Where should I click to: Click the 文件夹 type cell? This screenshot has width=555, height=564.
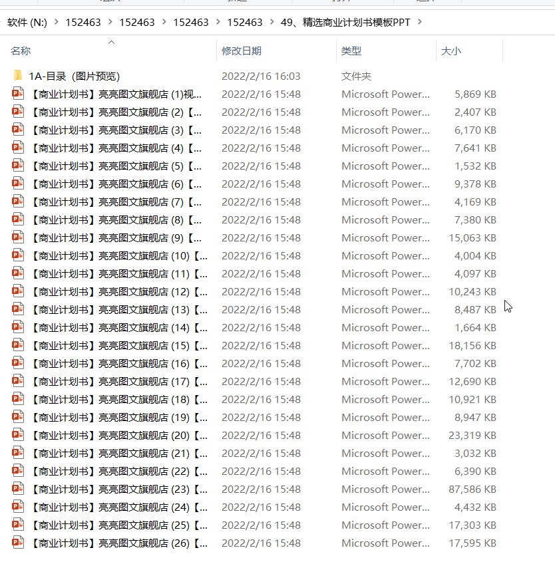click(356, 76)
